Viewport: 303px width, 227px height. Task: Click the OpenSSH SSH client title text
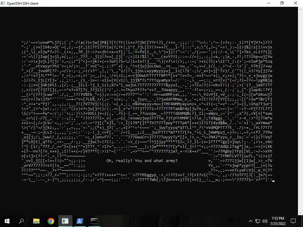pos(22,4)
